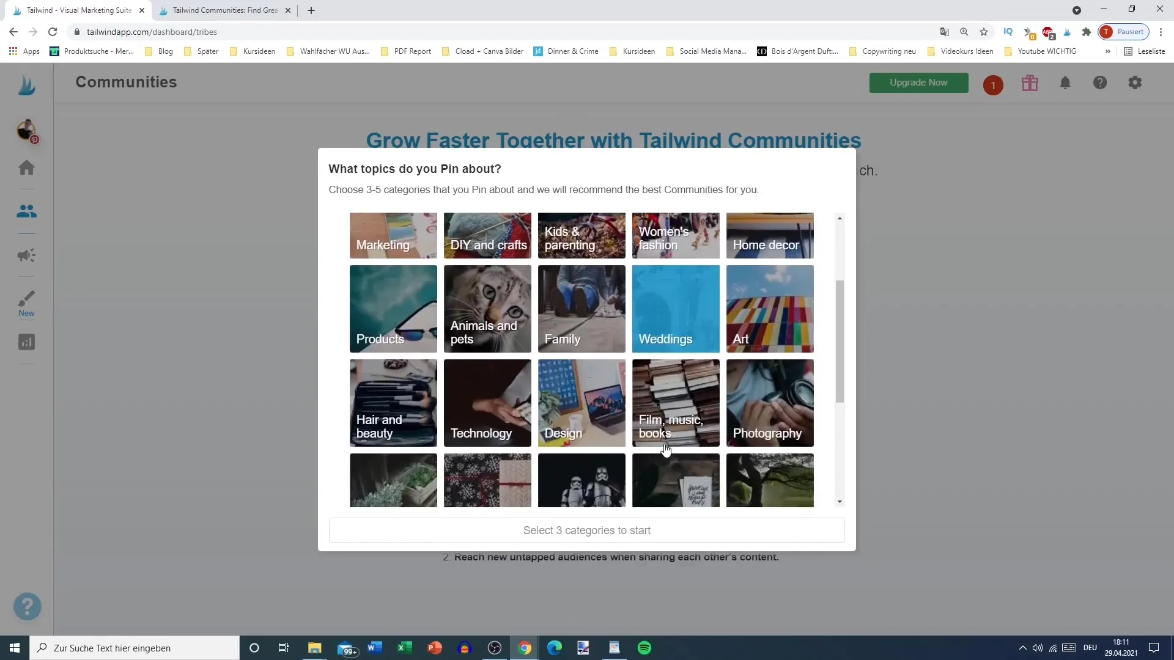The height and width of the screenshot is (660, 1174).
Task: Click the category list scrollbar down arrow
Action: click(x=840, y=502)
